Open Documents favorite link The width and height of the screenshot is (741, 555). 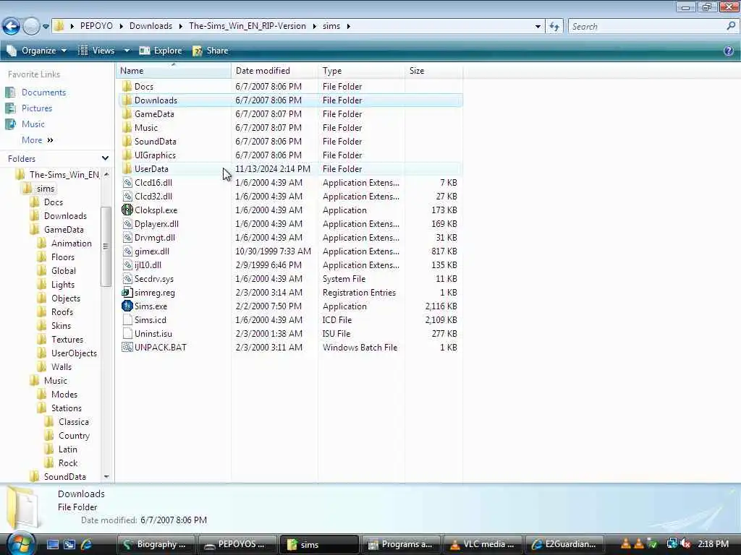coord(43,92)
